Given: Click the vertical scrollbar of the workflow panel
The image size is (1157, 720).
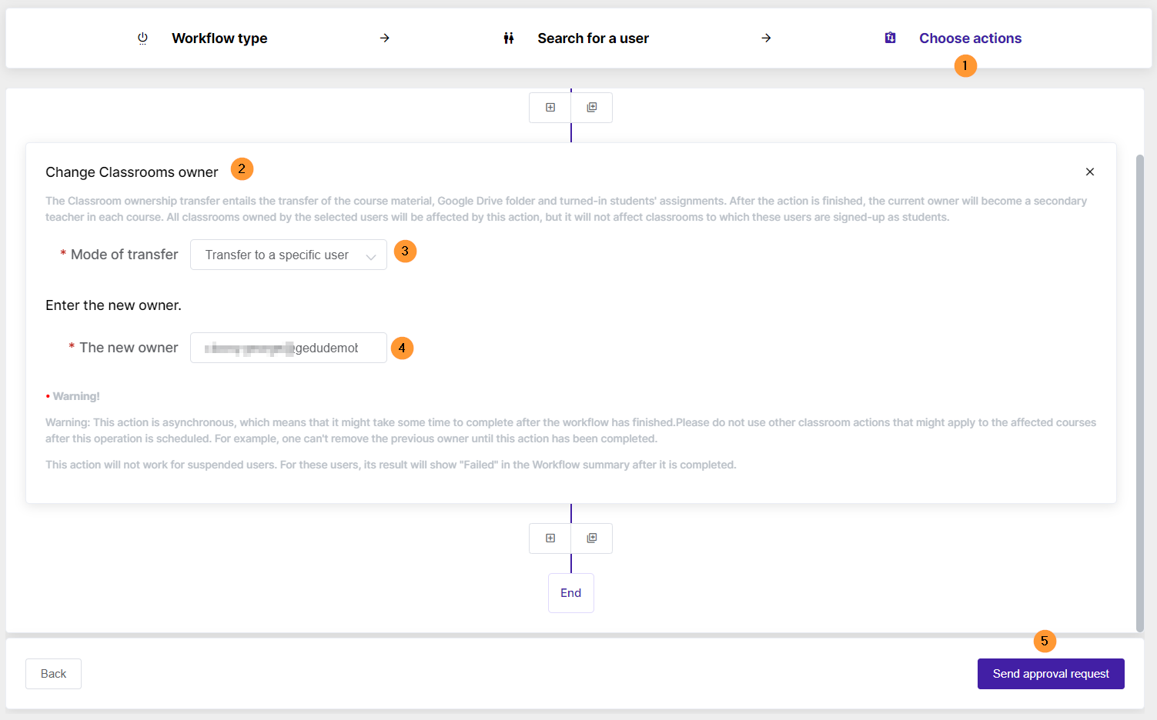Looking at the screenshot, I should coord(1140,392).
